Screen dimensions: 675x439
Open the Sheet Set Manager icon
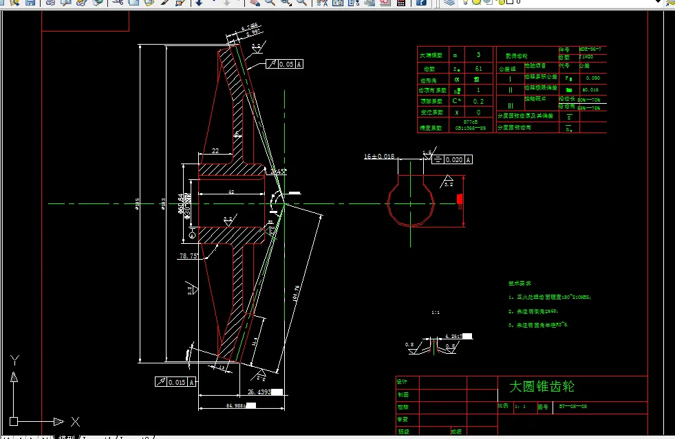point(369,2)
